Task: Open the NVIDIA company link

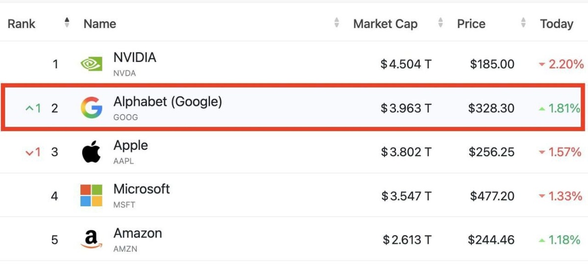Action: (135, 58)
